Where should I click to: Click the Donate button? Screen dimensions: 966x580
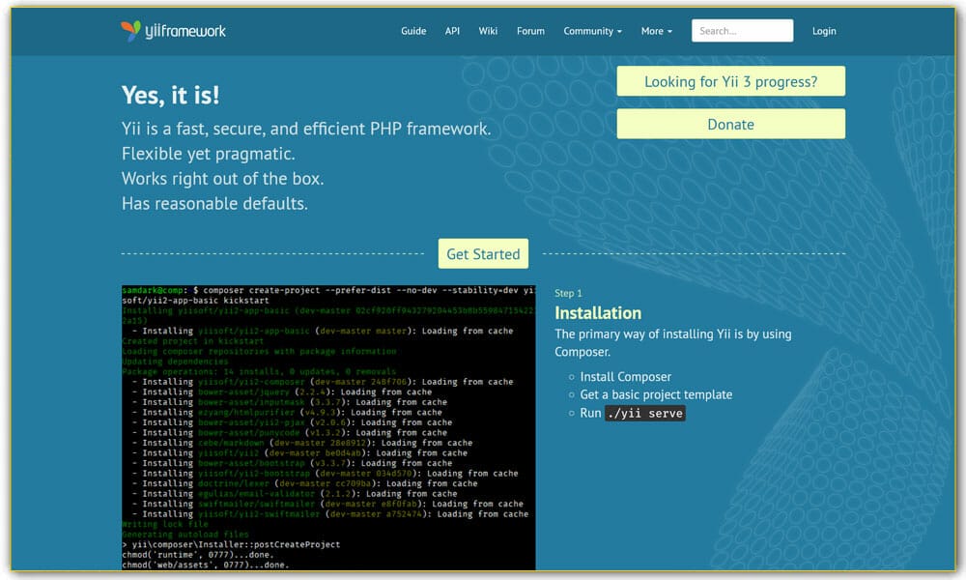pos(730,124)
